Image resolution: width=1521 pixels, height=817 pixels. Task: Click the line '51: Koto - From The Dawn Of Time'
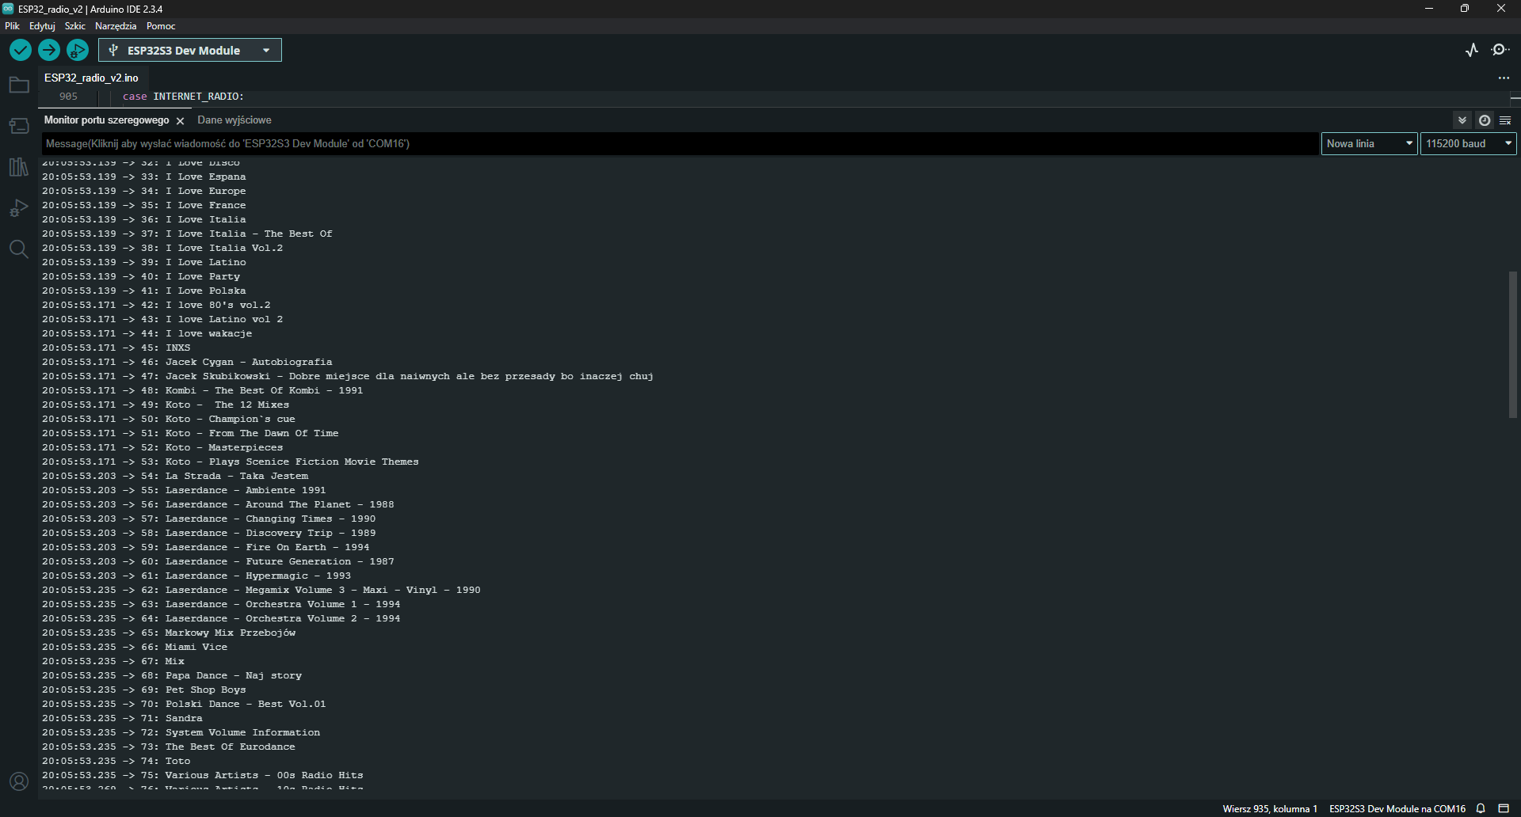point(191,433)
